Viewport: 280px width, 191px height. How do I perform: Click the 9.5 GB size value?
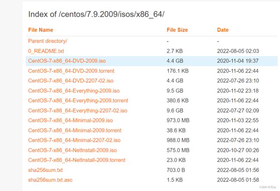(175, 91)
